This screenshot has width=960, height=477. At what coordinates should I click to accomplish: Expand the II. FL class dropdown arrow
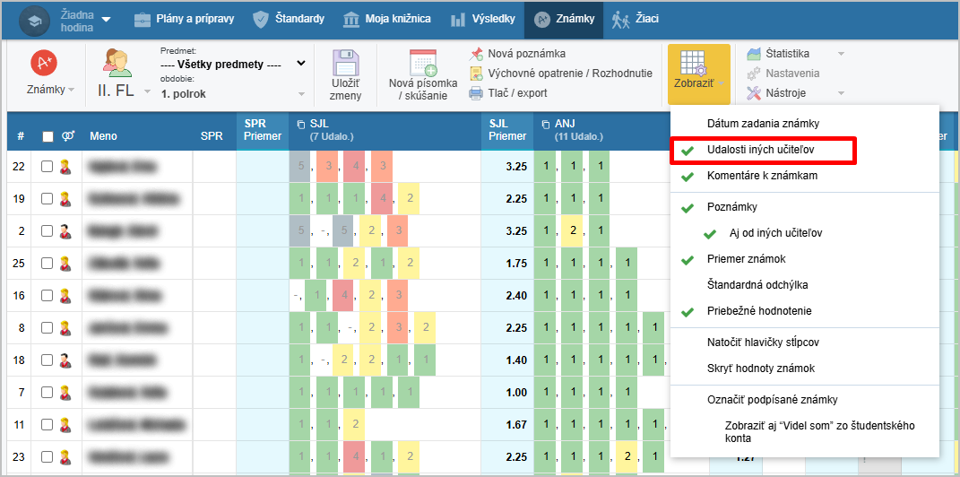coord(147,92)
